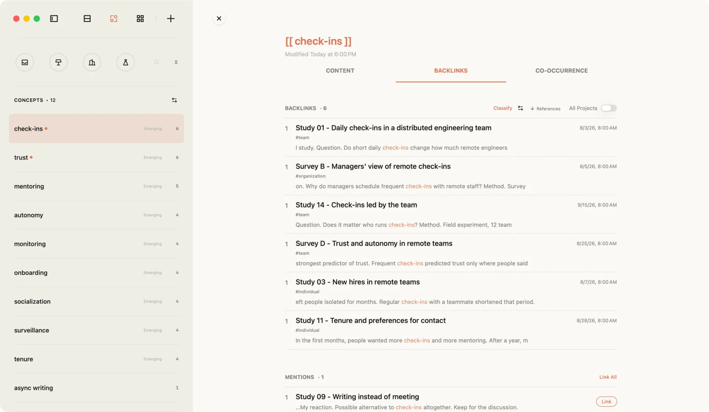Open the onboarding concept
Image resolution: width=709 pixels, height=412 pixels.
point(96,273)
